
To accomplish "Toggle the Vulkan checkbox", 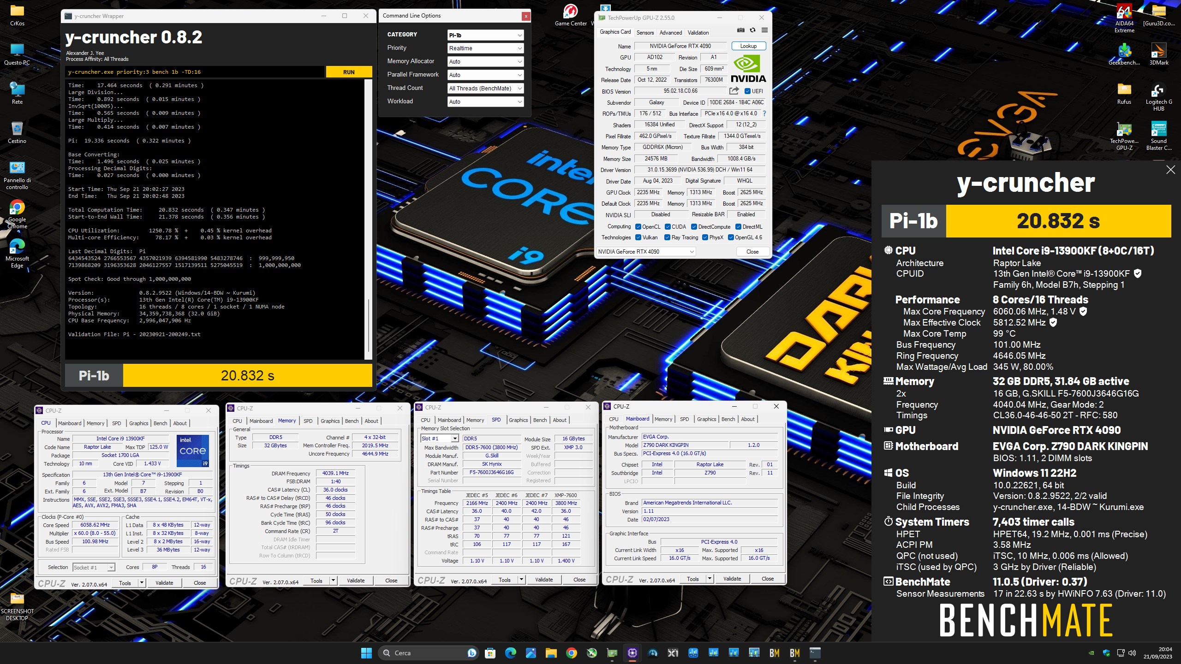I will point(638,237).
